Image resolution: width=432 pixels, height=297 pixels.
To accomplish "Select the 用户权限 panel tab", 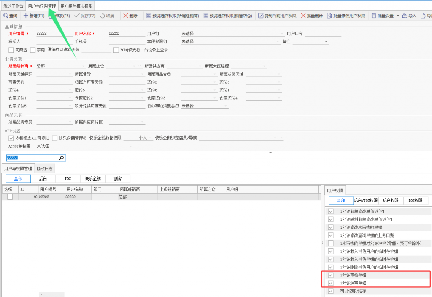I will (335, 190).
